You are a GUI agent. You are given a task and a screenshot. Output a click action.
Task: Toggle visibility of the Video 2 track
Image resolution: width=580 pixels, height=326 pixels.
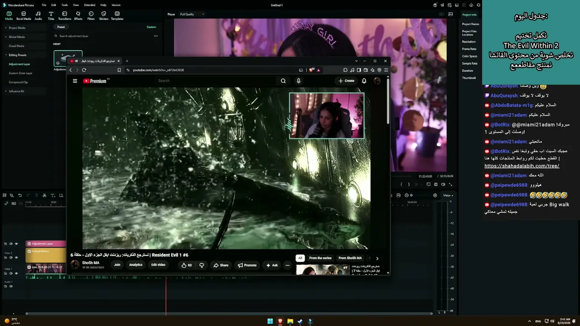coord(17,258)
